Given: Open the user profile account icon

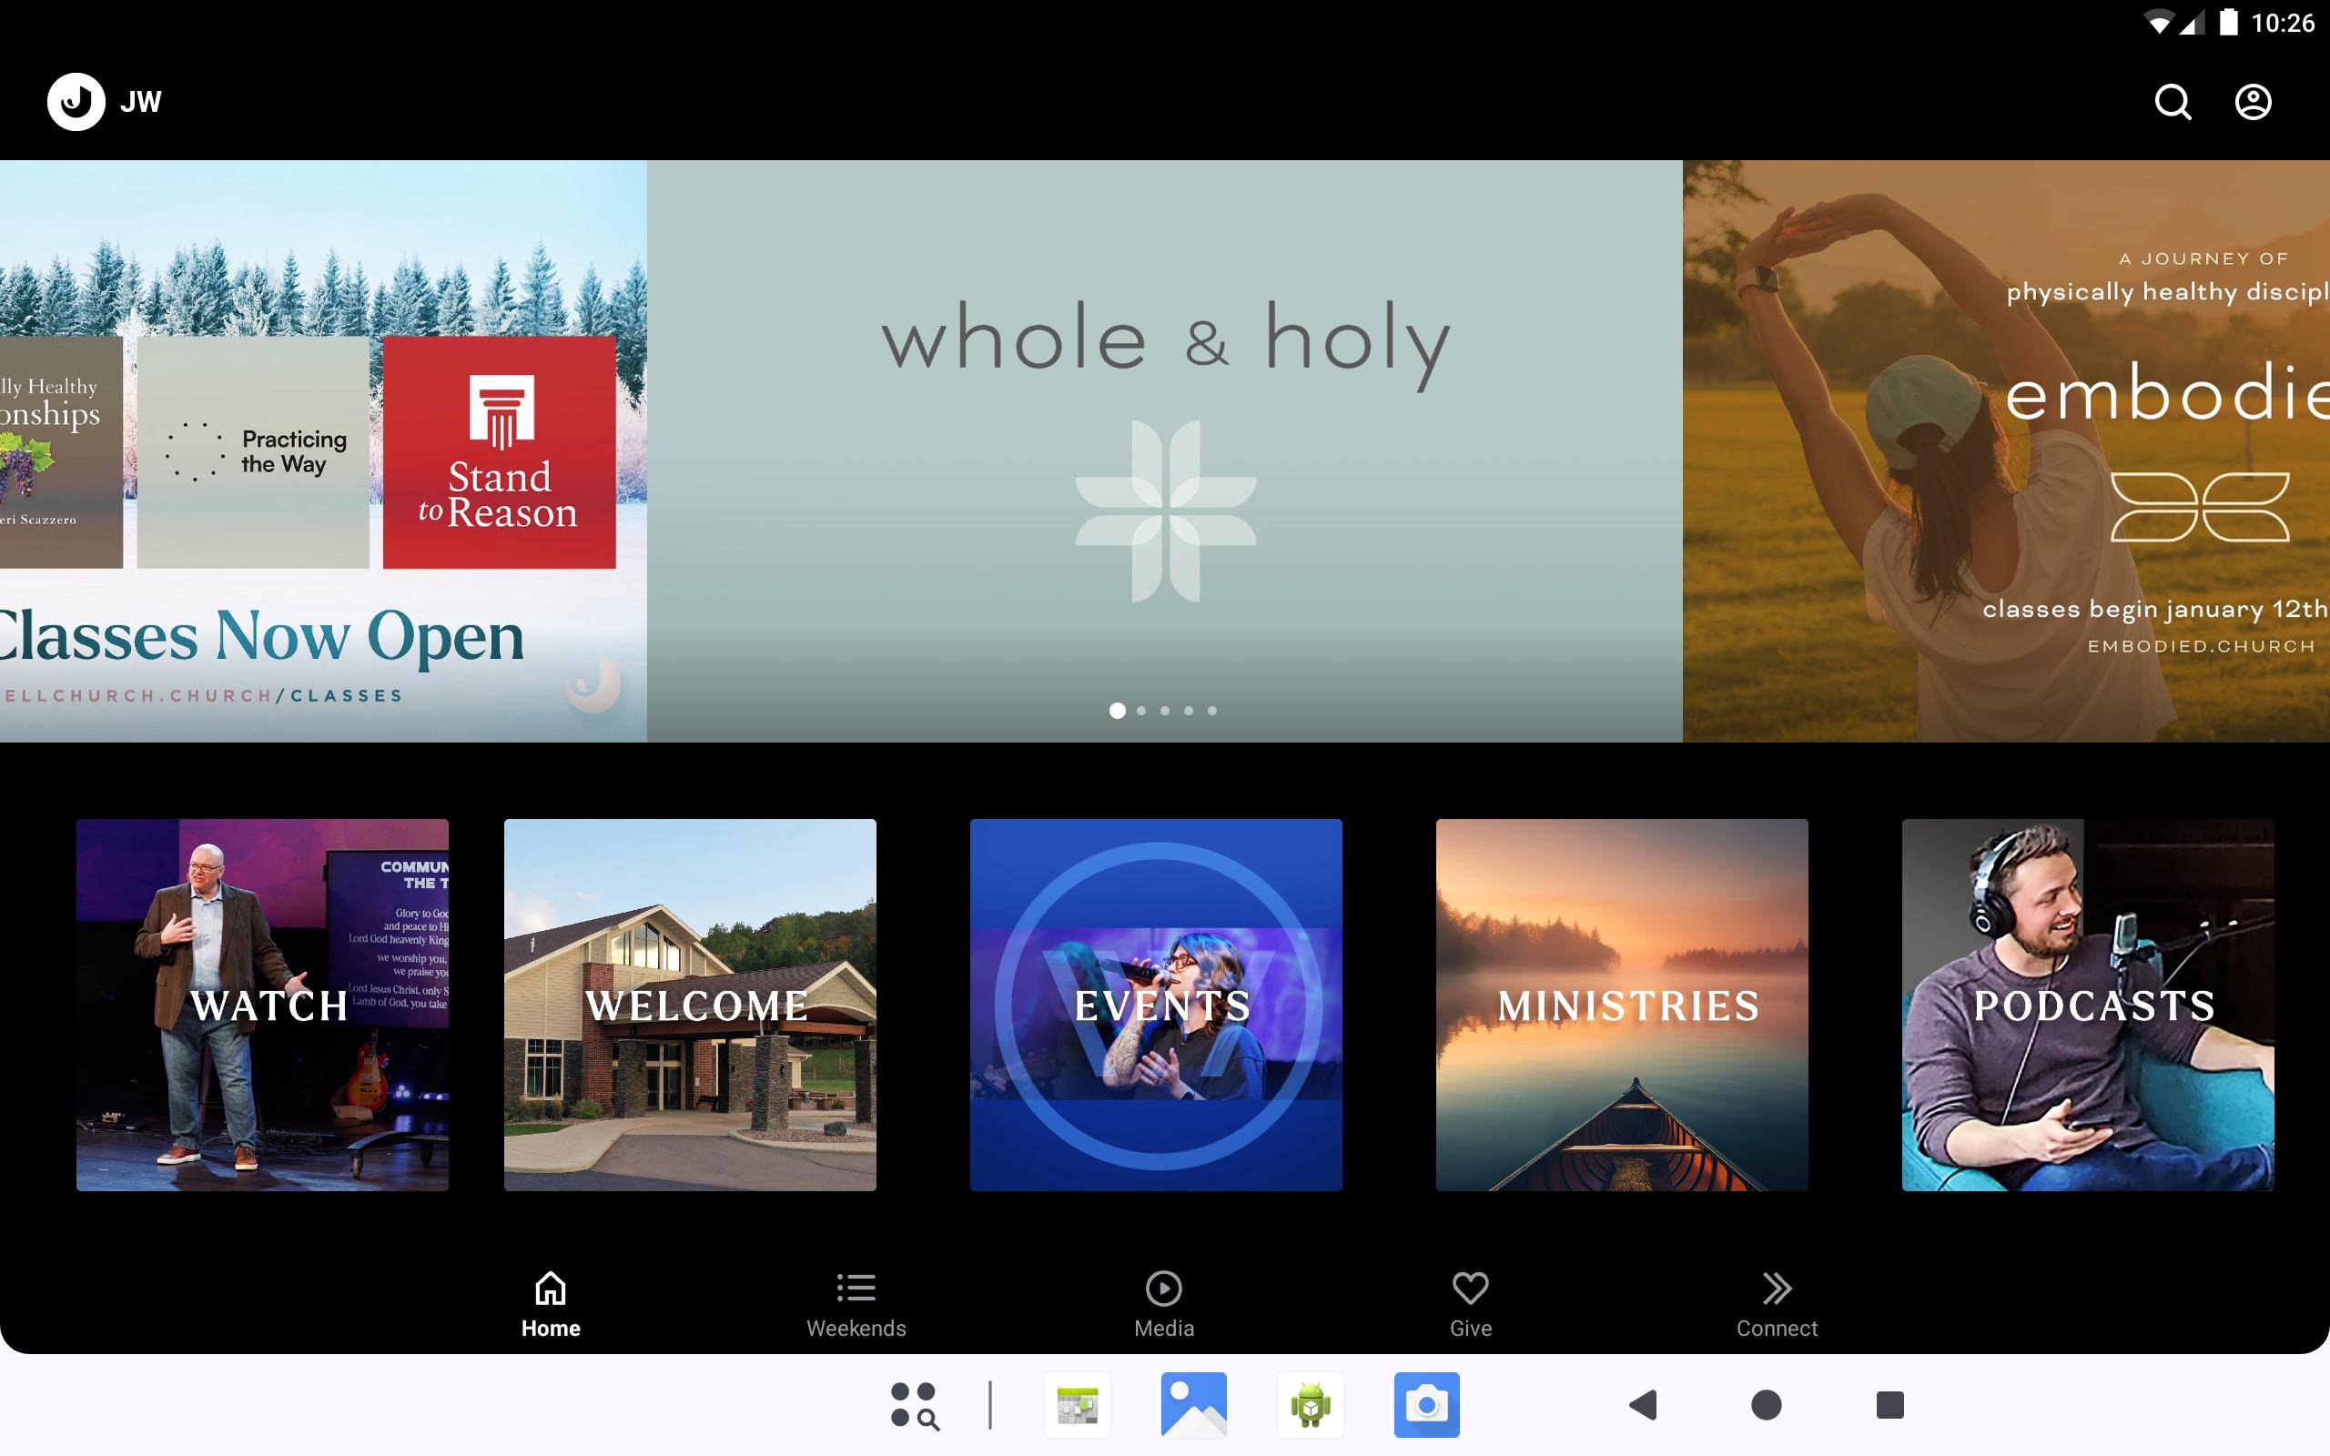Looking at the screenshot, I should tap(2252, 102).
